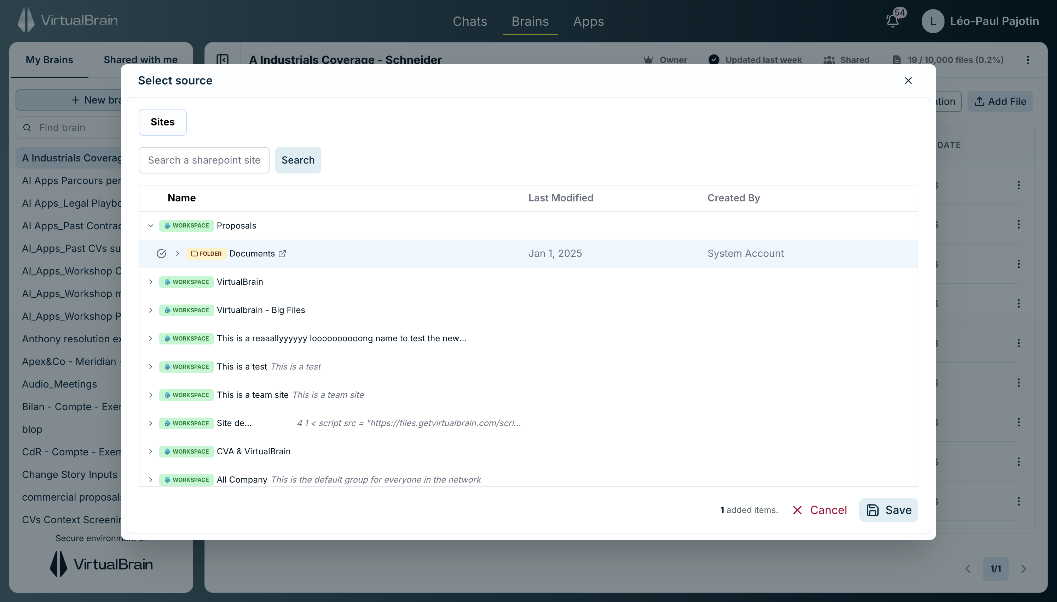
Task: Select the Shared with me tab
Action: coord(140,60)
